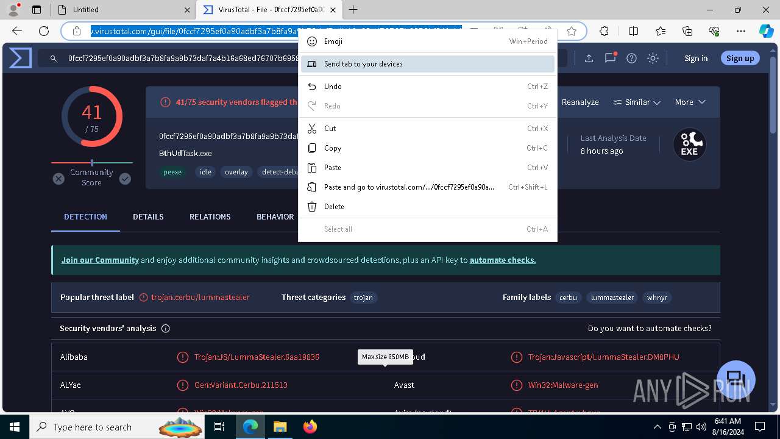Open File Explorer from the taskbar
The height and width of the screenshot is (439, 780).
tap(280, 427)
